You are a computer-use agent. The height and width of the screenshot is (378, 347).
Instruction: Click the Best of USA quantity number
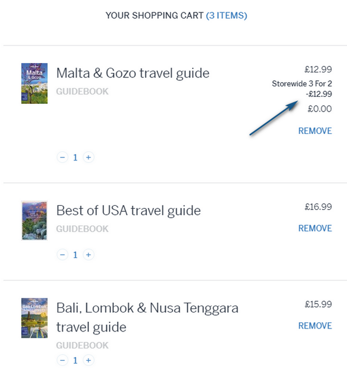click(75, 255)
